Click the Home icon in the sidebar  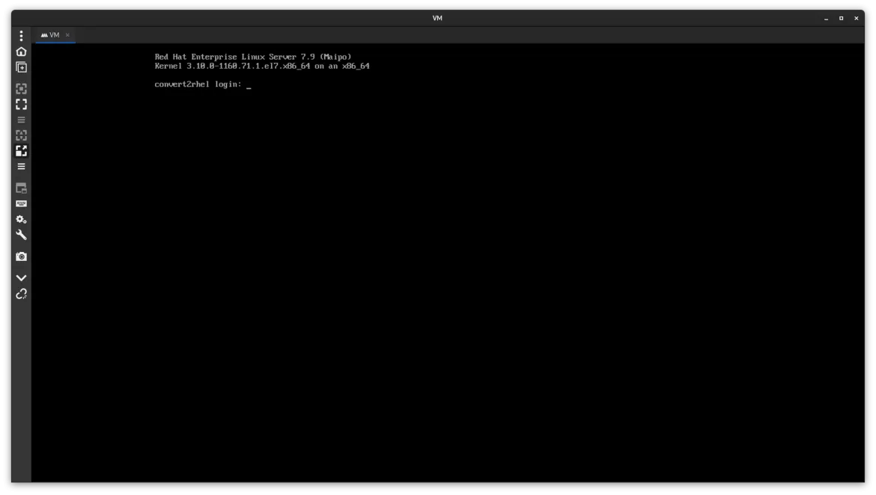(21, 51)
